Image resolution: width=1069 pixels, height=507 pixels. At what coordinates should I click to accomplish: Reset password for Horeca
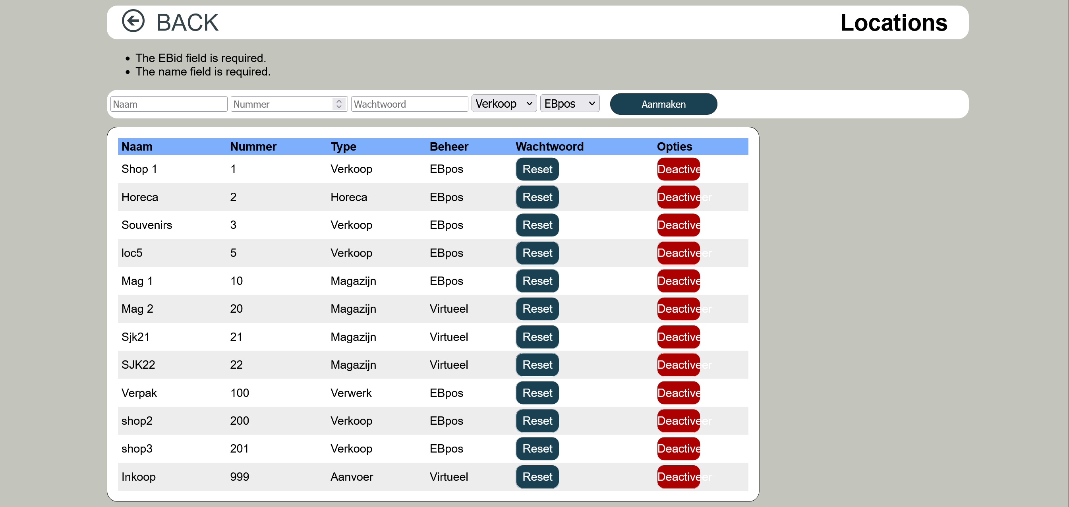click(x=537, y=197)
